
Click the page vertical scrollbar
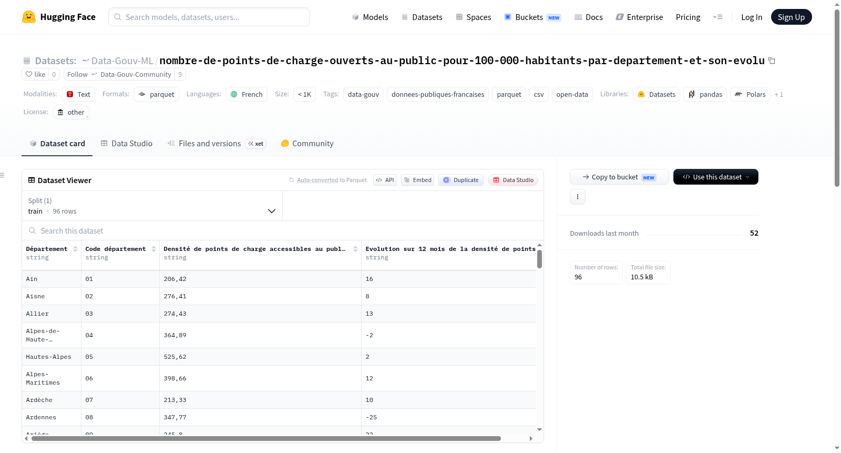click(x=837, y=98)
